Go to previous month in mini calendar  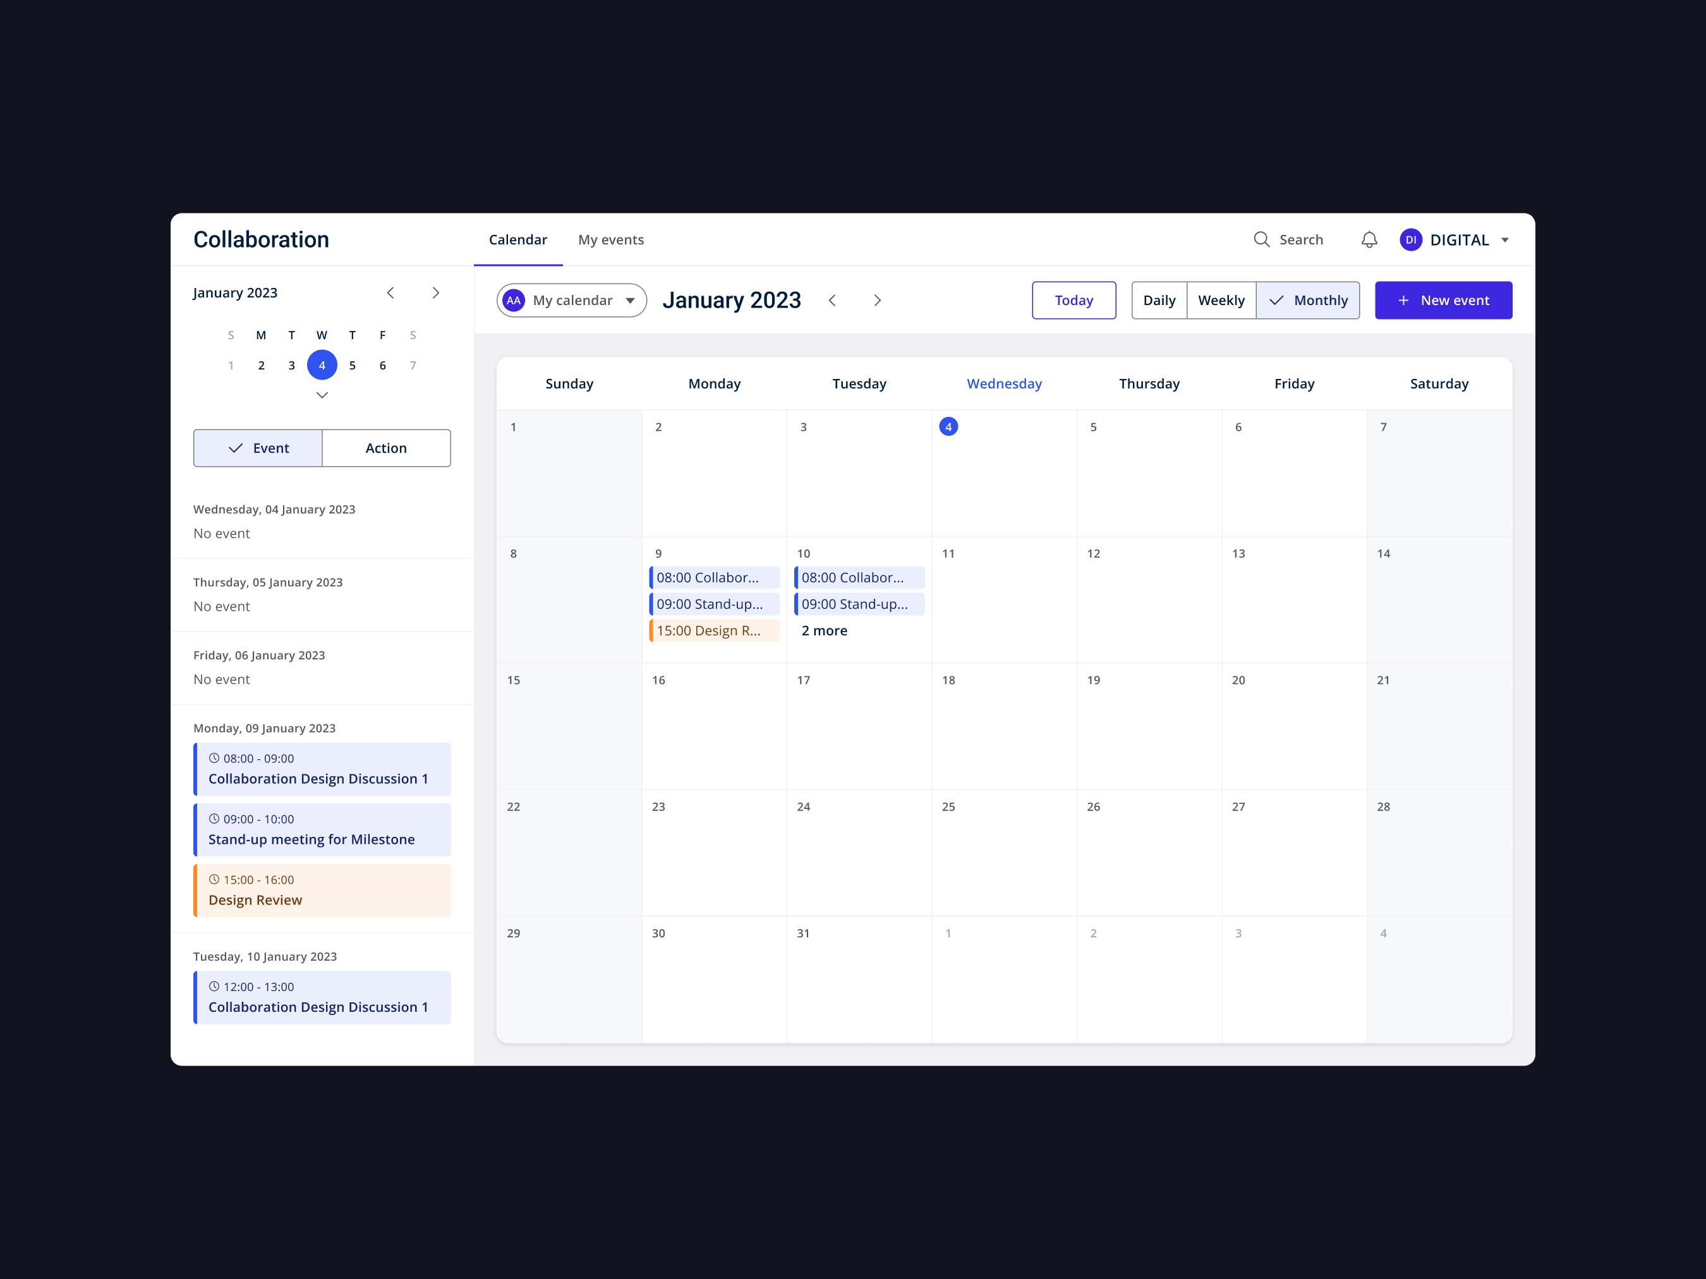click(x=390, y=293)
